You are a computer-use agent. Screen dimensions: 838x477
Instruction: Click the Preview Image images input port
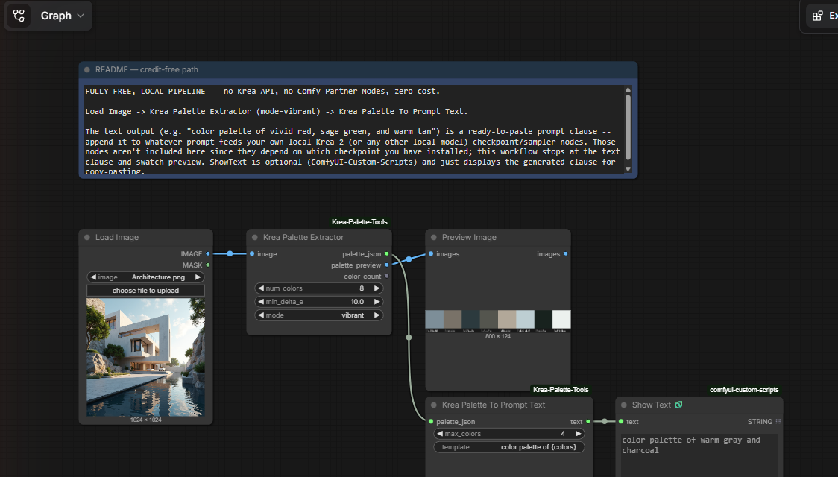[x=431, y=253]
